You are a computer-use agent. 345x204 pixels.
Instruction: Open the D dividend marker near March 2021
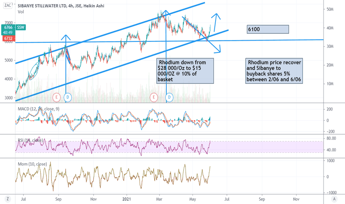coord(169,97)
